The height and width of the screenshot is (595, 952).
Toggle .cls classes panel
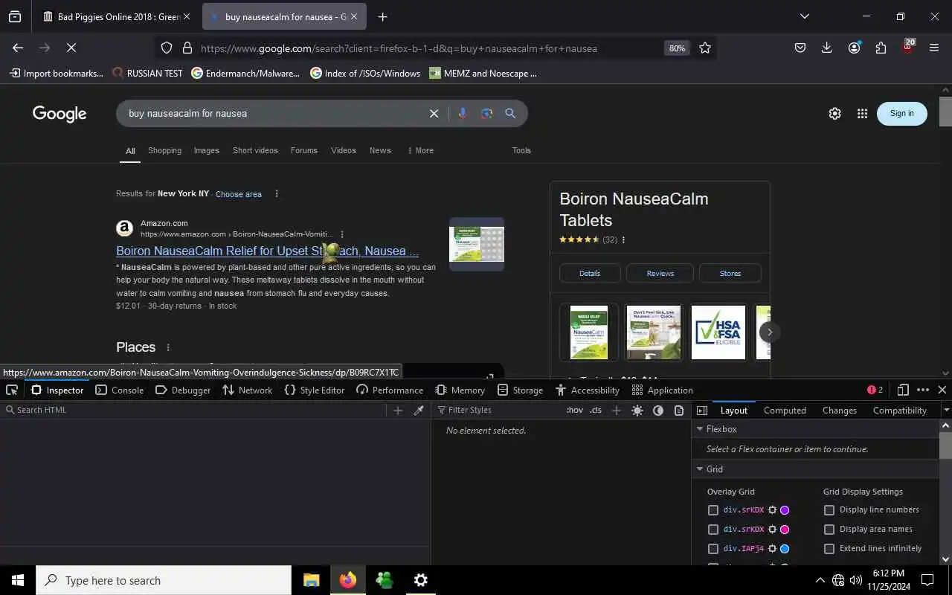point(596,410)
